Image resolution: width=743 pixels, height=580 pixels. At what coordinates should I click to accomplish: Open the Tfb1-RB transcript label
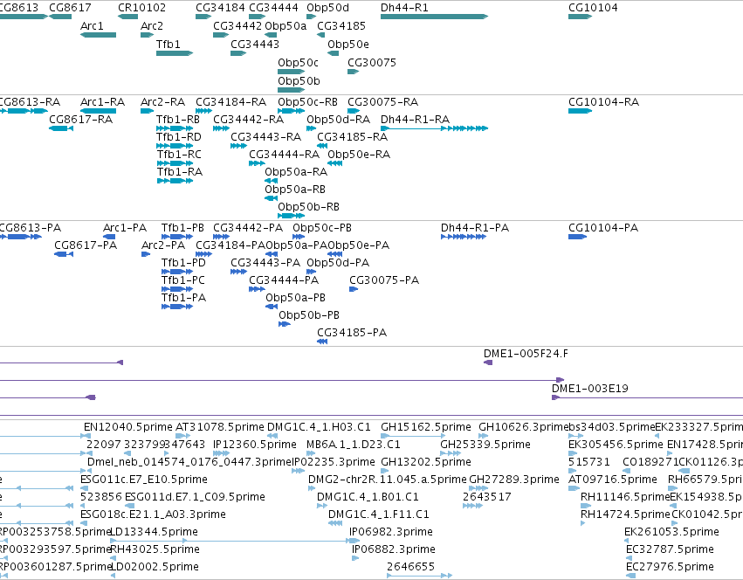(178, 120)
